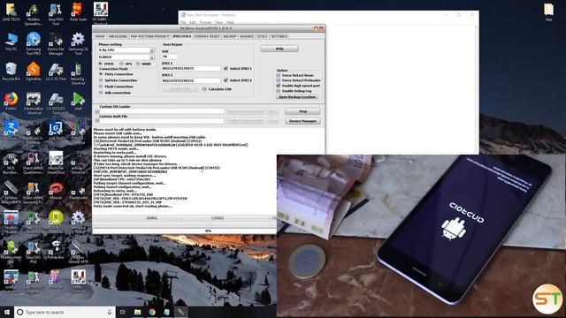Select SpMeta Connection mode
Screen dimensions: 566x318
tap(101, 80)
